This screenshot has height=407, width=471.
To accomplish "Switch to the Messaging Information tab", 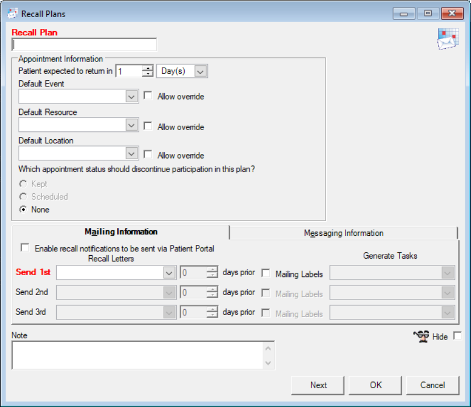I will [x=344, y=233].
